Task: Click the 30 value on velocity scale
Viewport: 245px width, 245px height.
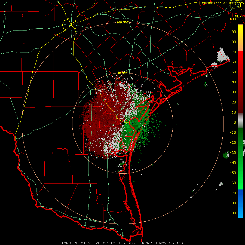Action: [234, 92]
